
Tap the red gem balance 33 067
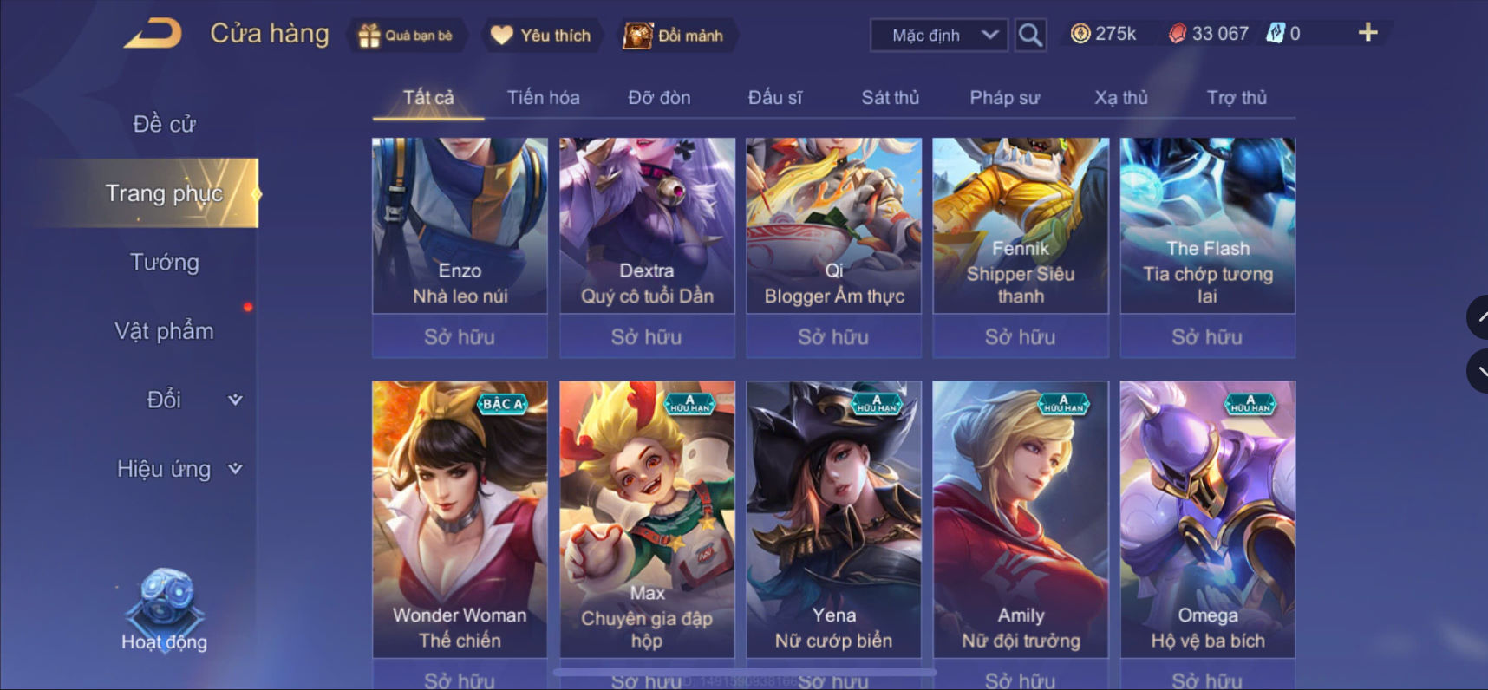[x=1209, y=34]
